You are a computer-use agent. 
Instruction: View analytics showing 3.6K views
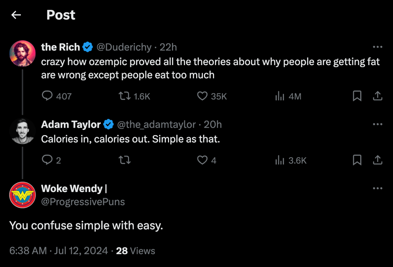[280, 160]
